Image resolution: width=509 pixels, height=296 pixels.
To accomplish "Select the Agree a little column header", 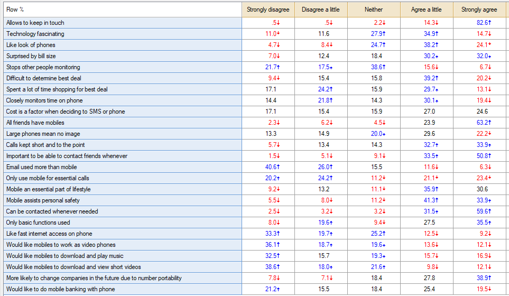I will pyautogui.click(x=427, y=10).
